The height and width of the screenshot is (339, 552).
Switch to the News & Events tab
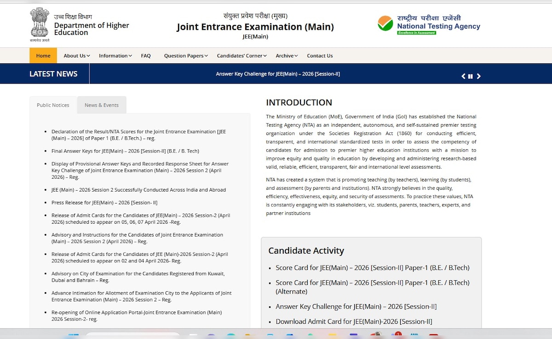[102, 105]
